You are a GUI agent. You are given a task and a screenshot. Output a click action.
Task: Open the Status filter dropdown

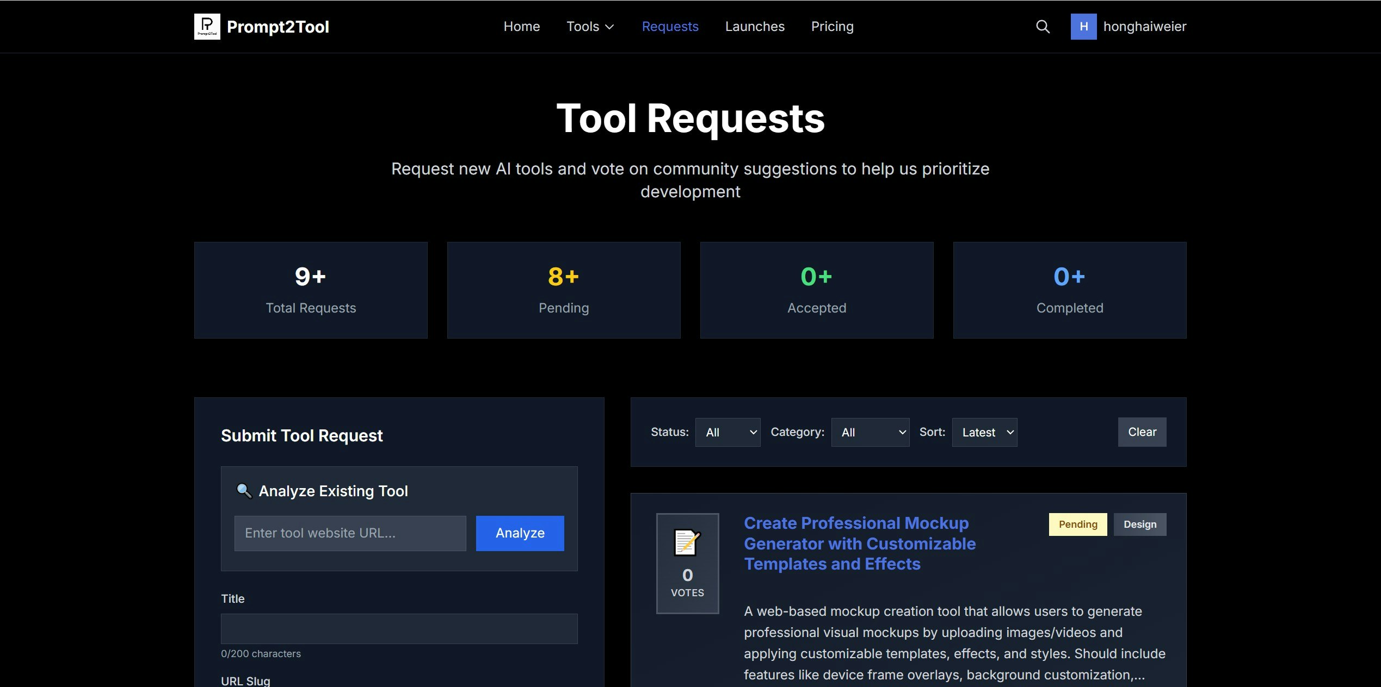pyautogui.click(x=728, y=432)
